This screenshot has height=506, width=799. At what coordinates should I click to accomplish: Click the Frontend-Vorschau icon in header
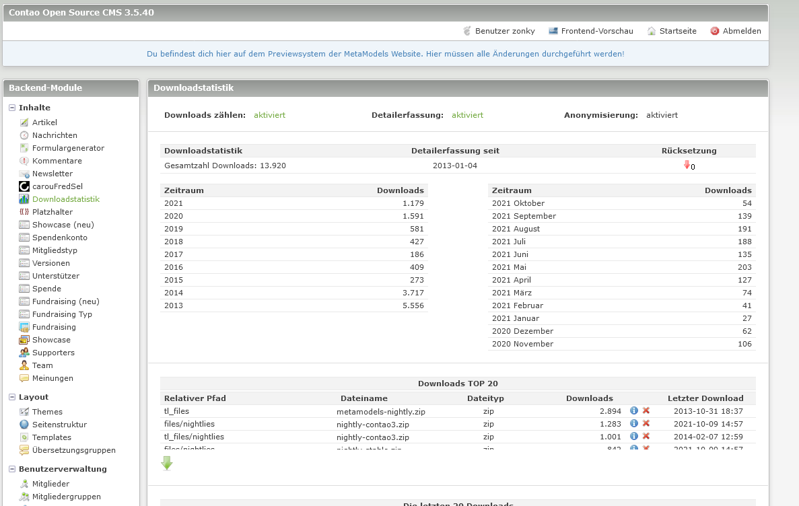(553, 31)
